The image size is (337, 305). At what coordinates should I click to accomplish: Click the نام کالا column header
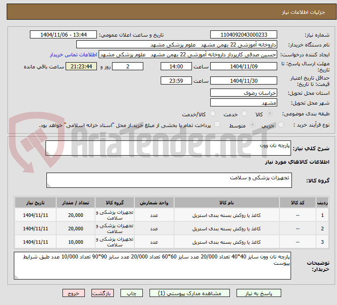[x=227, y=203]
